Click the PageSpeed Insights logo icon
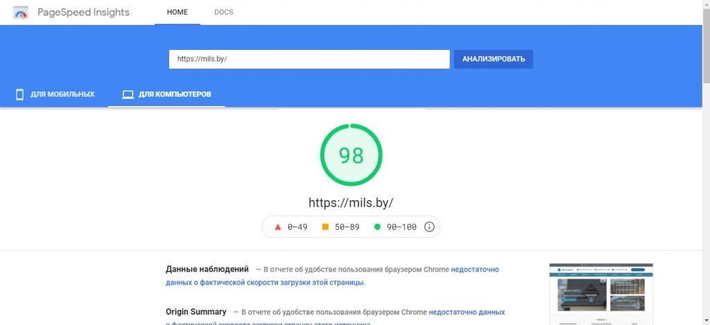 [21, 12]
